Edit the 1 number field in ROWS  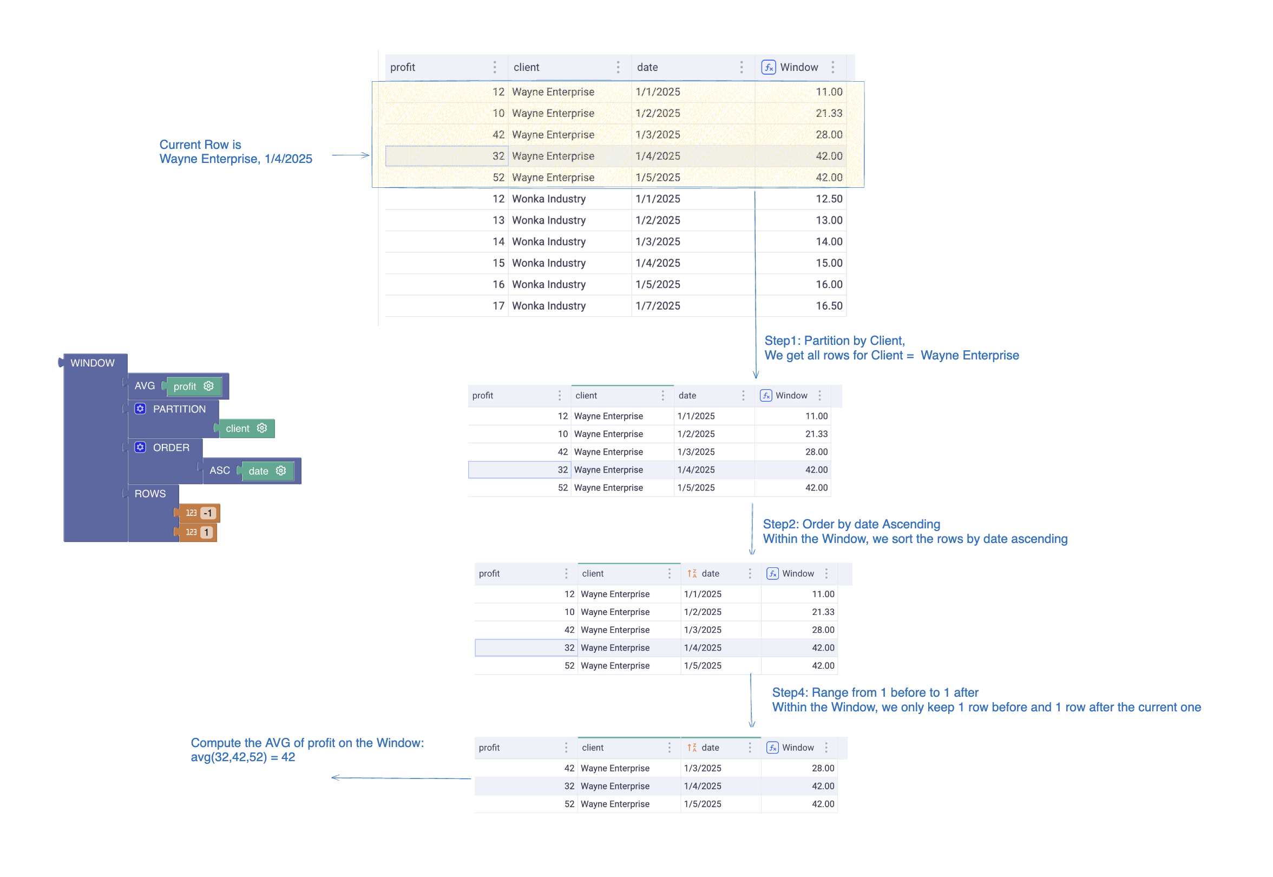coord(206,532)
